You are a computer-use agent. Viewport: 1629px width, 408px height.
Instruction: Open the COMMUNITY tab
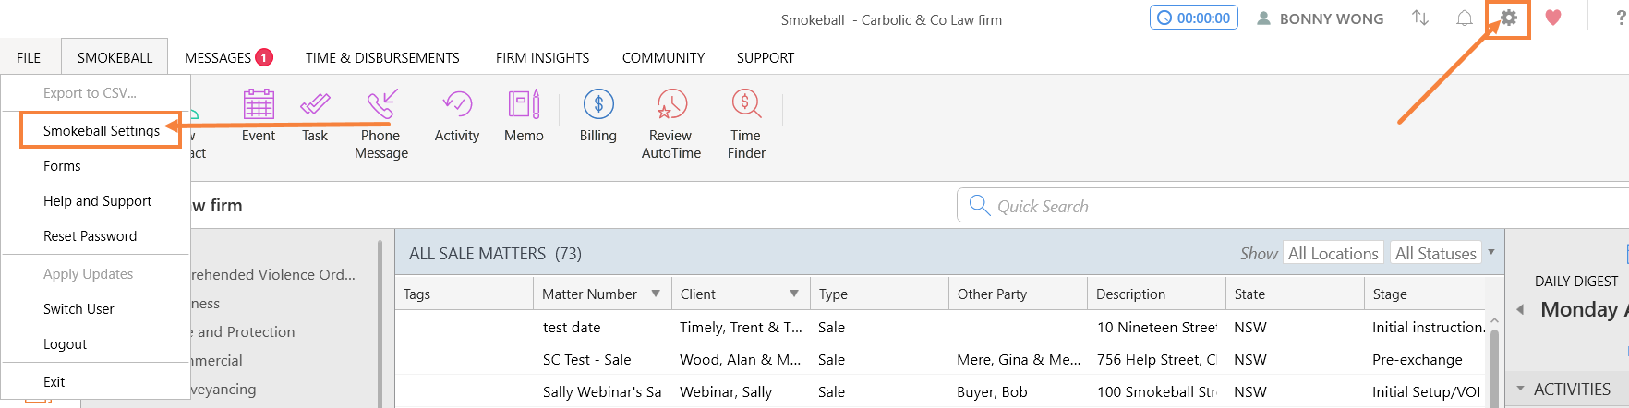[x=663, y=57]
